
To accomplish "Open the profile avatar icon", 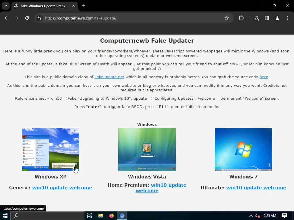I will click(277, 18).
